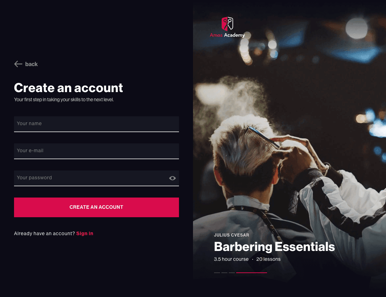Focus the Your name field
Screen dimensions: 386x297
[96, 124]
